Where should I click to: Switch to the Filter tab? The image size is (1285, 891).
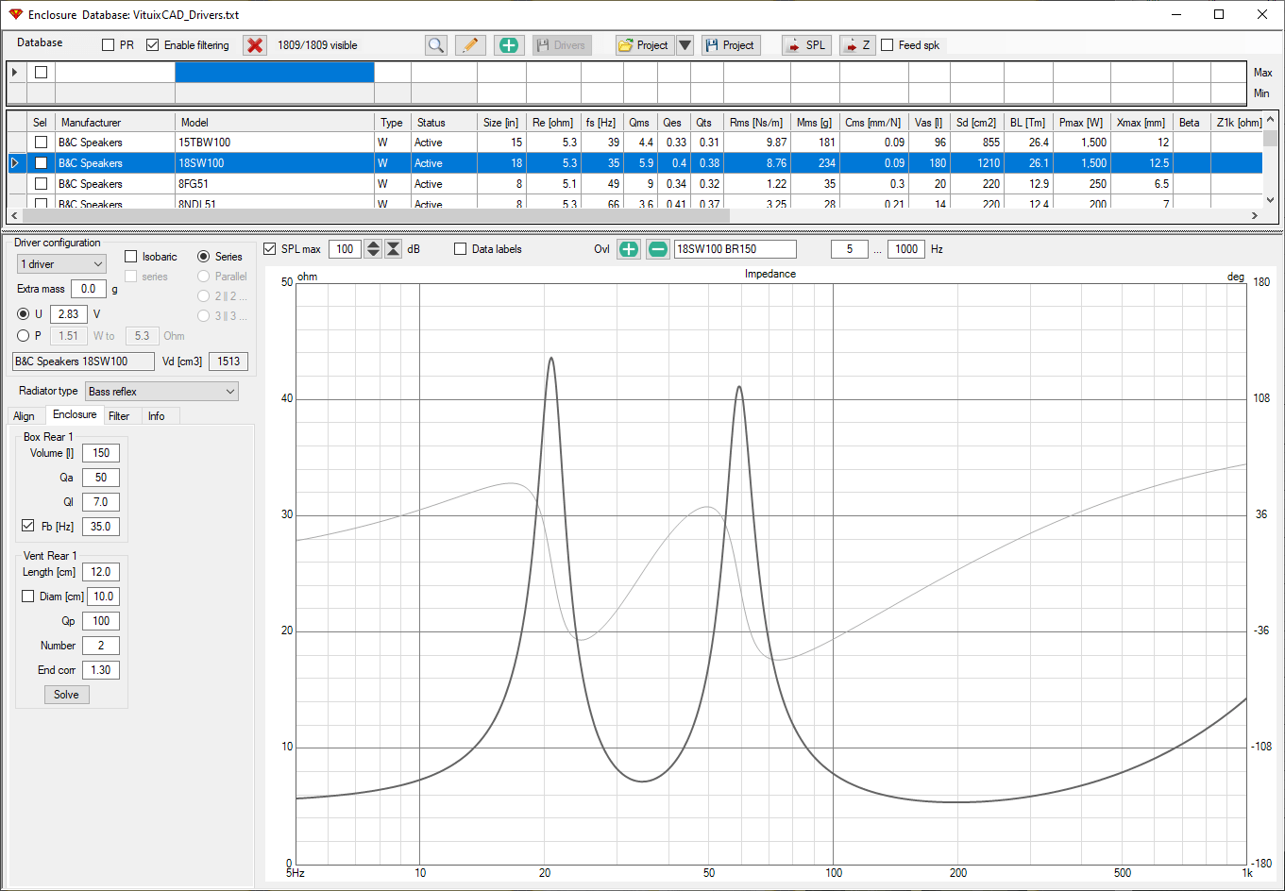point(119,416)
